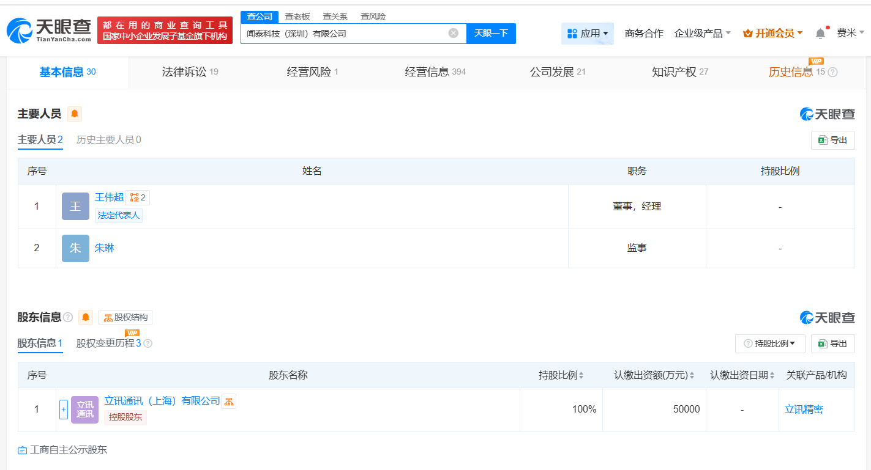This screenshot has height=470, width=871.
Task: Open equity chart icon beside 立讯通讯
Action: 229,401
